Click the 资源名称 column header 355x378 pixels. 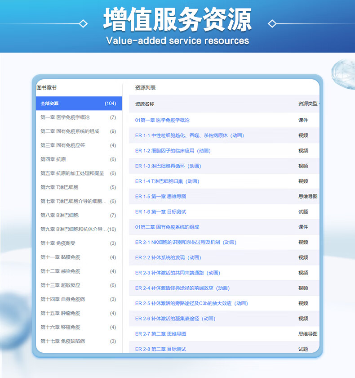[145, 104]
